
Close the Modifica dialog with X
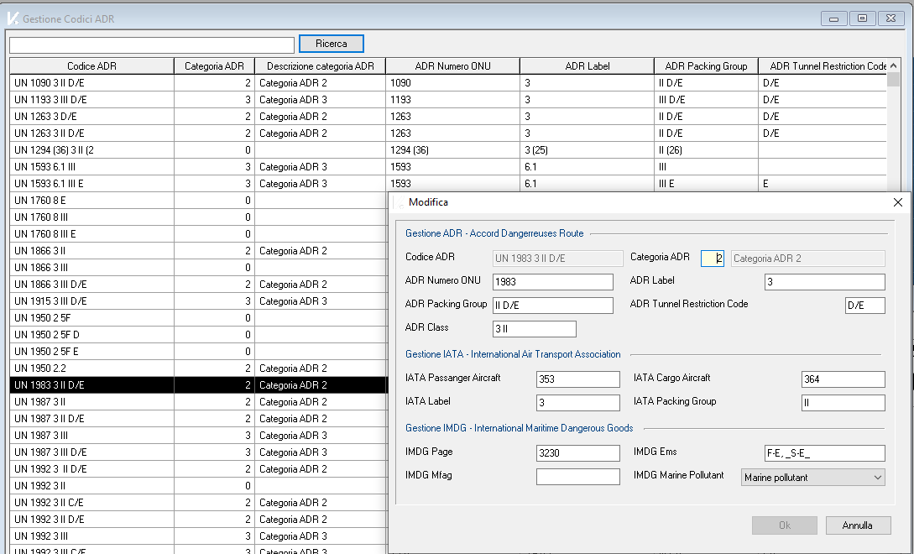tap(897, 202)
